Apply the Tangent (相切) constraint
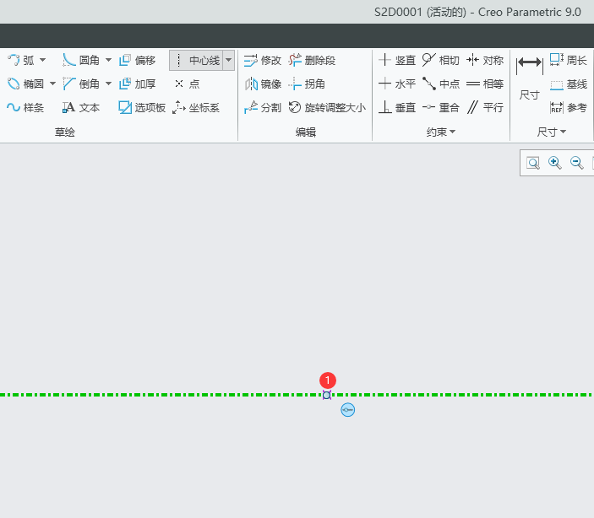The width and height of the screenshot is (594, 518). (x=441, y=60)
